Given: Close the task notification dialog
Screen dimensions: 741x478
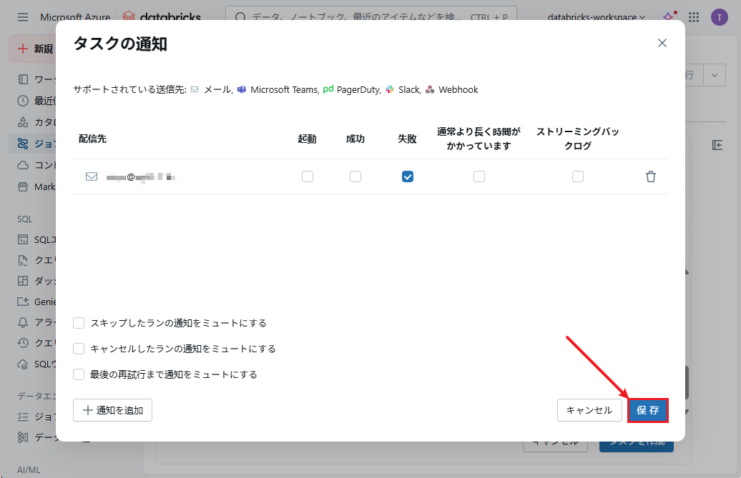Looking at the screenshot, I should (x=662, y=43).
